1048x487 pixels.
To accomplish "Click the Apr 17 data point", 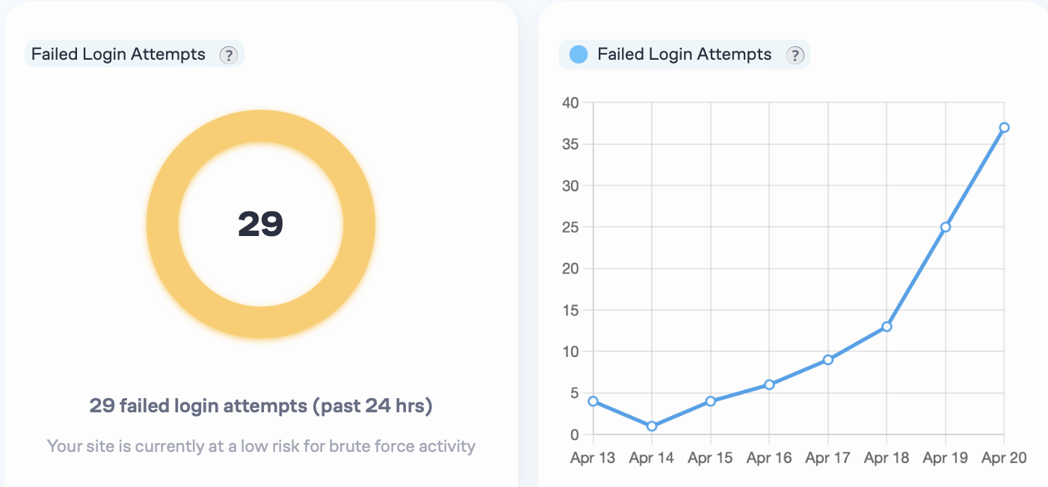I will (x=828, y=360).
